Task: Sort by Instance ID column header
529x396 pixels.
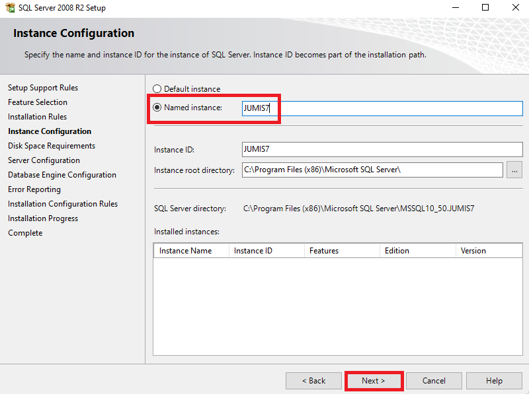Action: click(267, 251)
